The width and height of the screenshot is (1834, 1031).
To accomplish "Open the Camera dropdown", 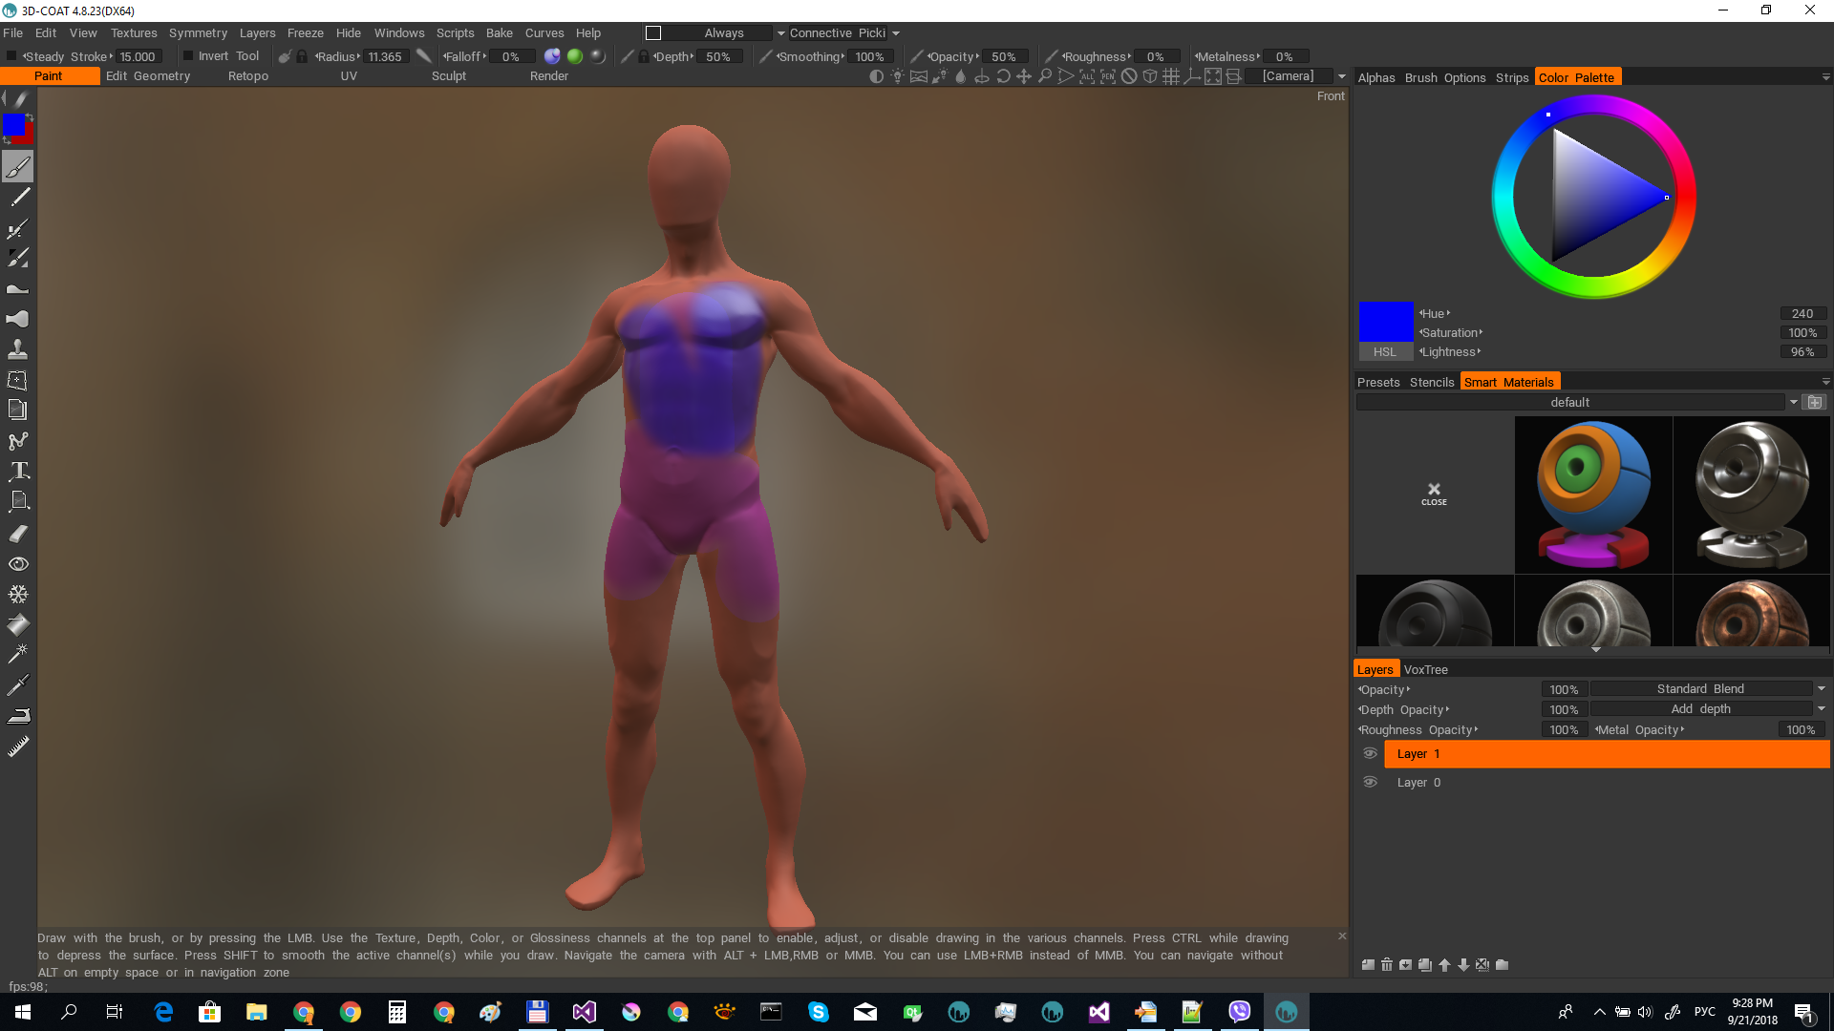I will (x=1342, y=76).
